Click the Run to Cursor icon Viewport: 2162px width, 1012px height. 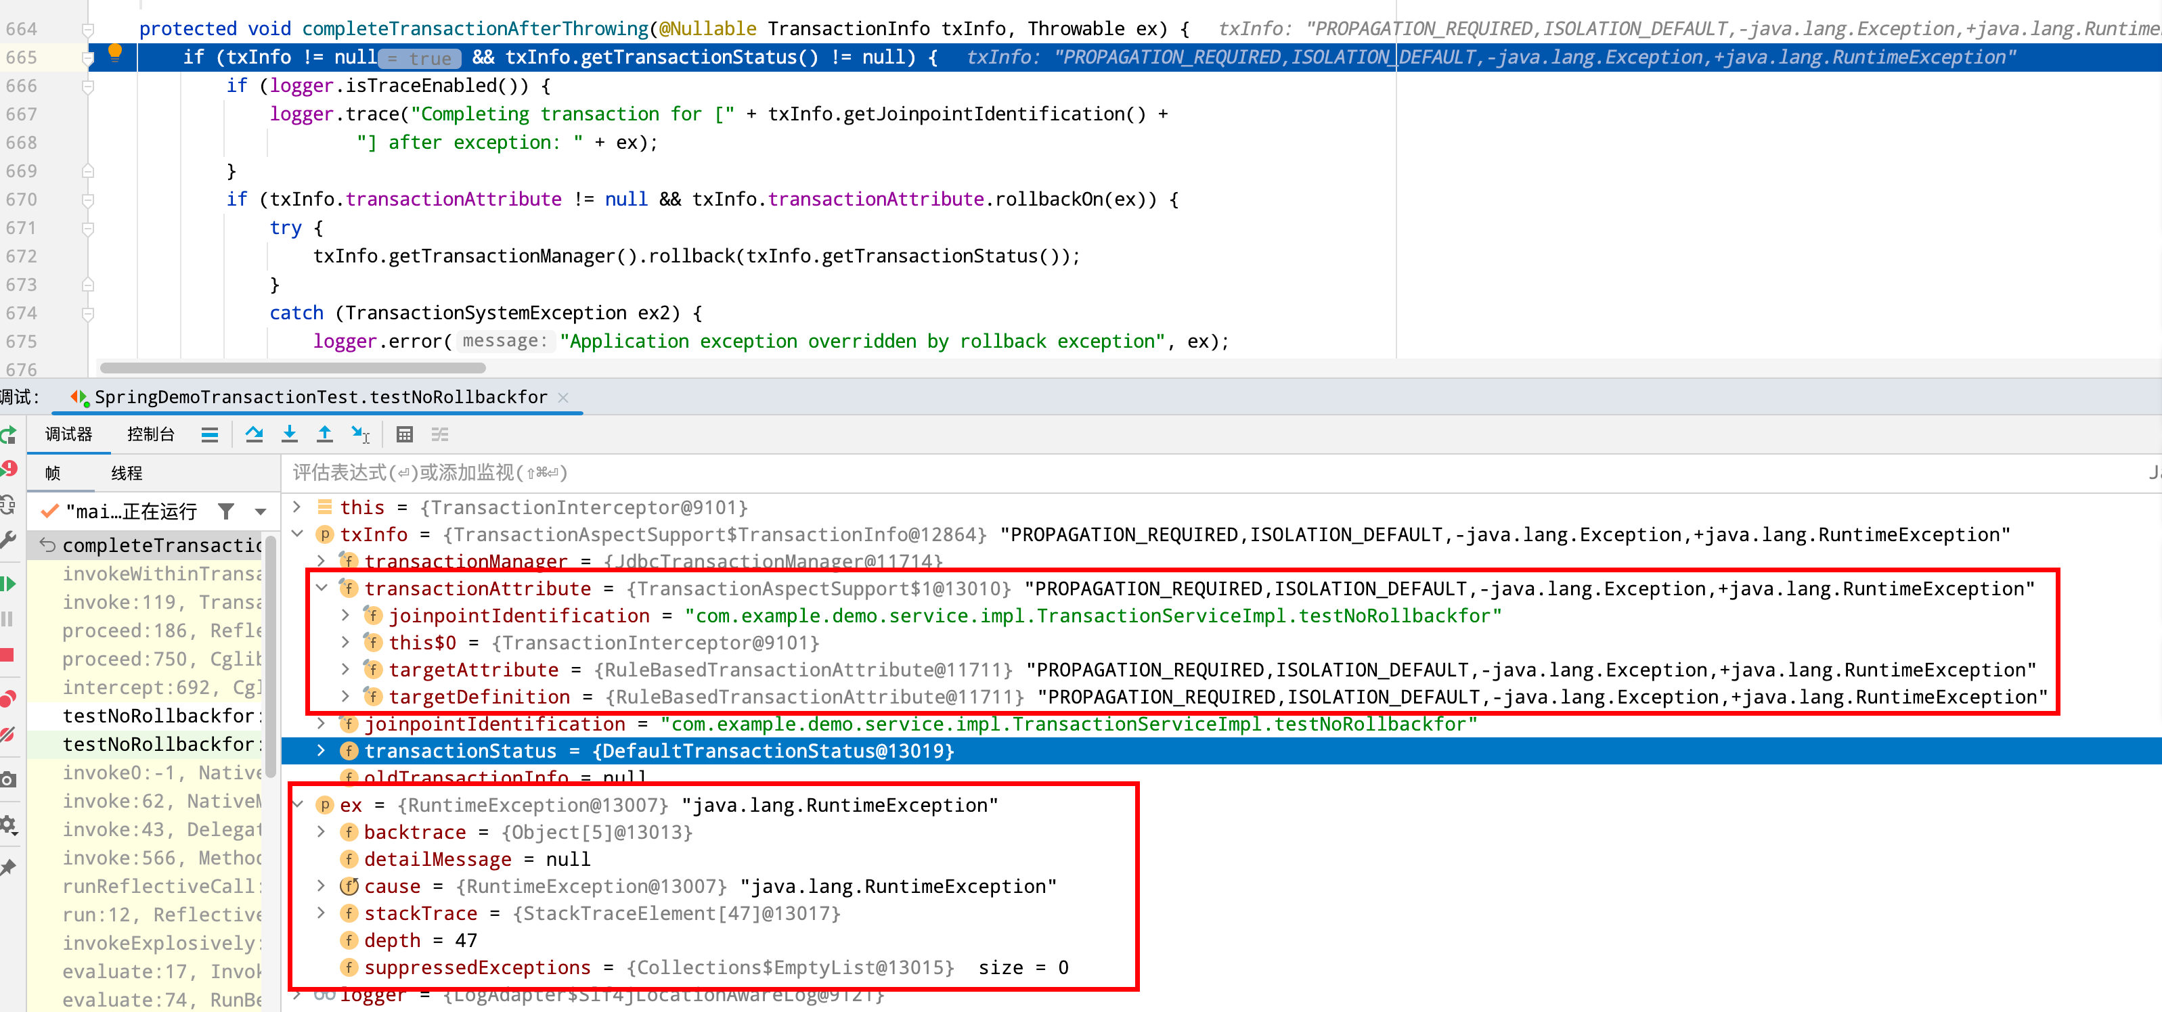[361, 434]
